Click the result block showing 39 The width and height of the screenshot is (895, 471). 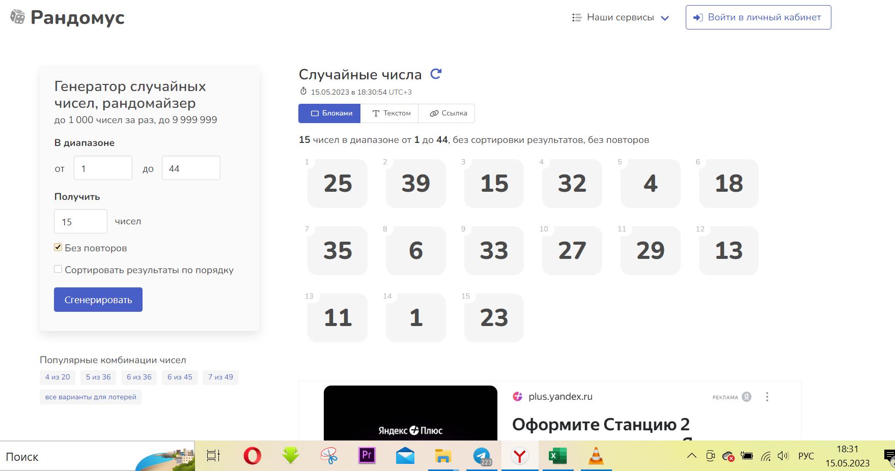pyautogui.click(x=416, y=184)
